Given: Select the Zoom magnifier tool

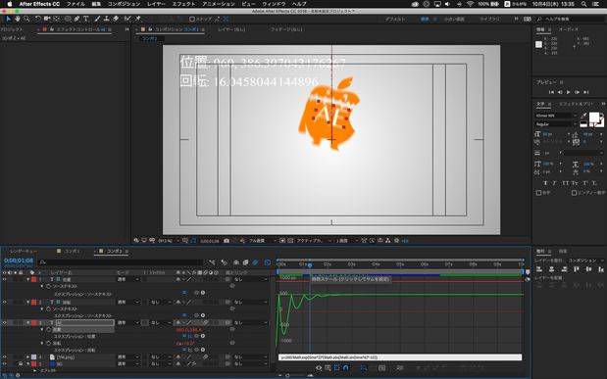Looking at the screenshot, I should tap(26, 19).
